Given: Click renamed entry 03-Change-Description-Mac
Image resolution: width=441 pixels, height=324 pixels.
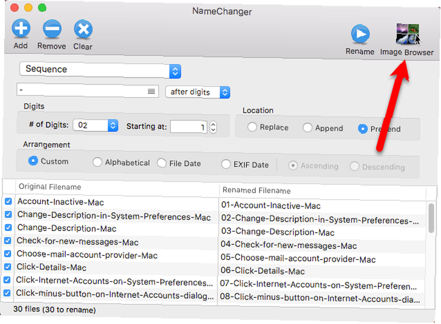Looking at the screenshot, I should (x=278, y=232).
